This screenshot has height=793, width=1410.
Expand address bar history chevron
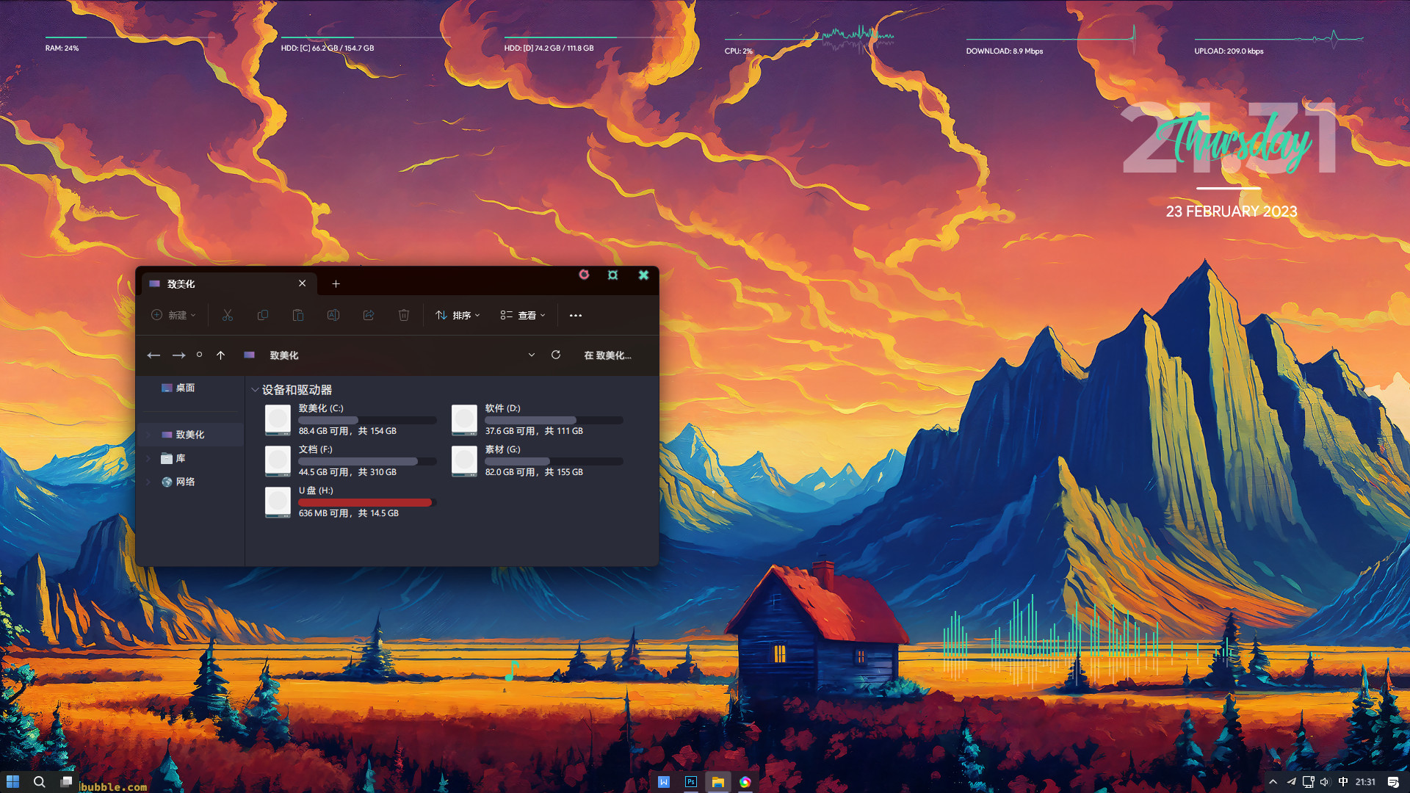click(x=532, y=355)
